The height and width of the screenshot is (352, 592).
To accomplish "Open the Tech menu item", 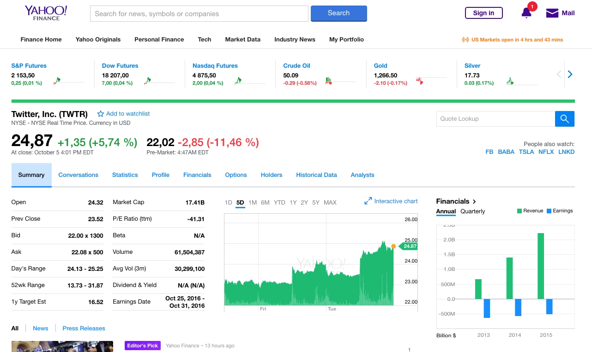I will coord(205,40).
